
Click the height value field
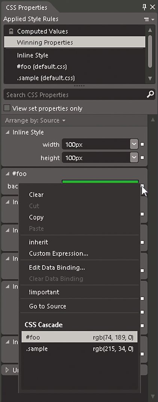pyautogui.click(x=96, y=158)
